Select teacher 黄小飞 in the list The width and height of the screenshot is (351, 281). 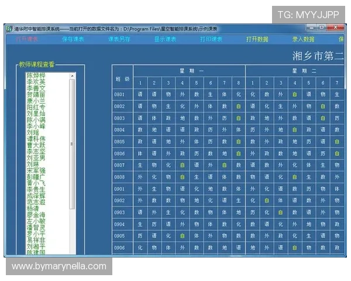pyautogui.click(x=36, y=183)
